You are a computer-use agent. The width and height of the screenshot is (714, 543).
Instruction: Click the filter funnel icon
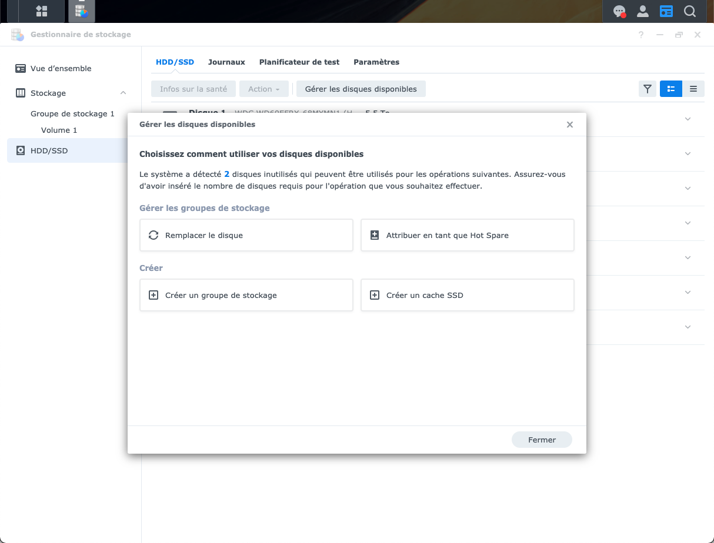(x=648, y=89)
